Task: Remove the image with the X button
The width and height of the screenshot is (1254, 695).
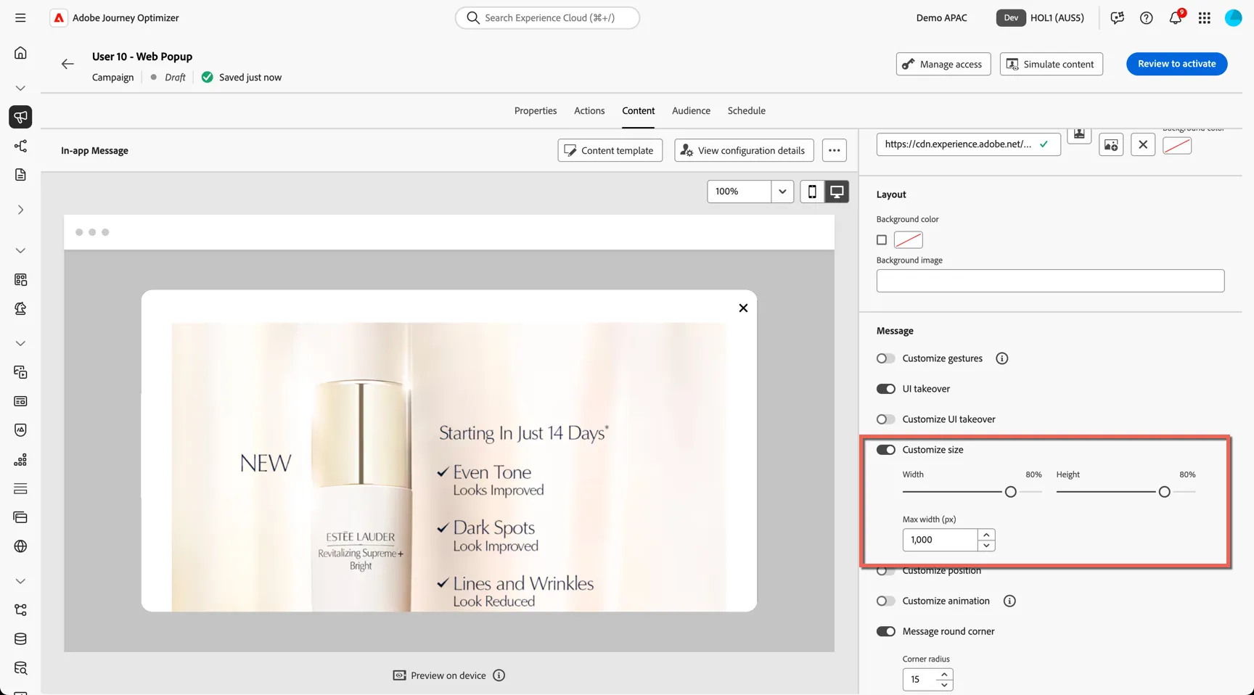Action: (1143, 144)
